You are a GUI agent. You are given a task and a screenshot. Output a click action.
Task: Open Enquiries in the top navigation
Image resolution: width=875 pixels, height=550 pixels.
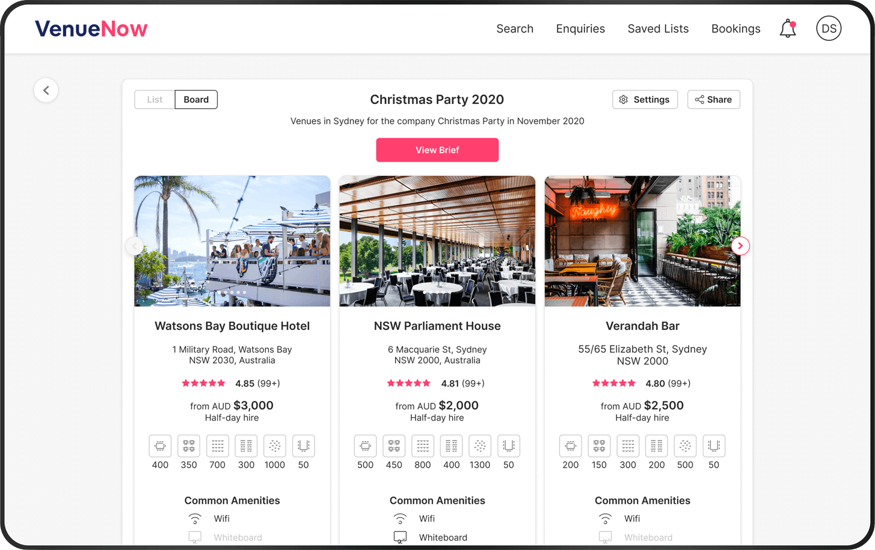coord(580,29)
